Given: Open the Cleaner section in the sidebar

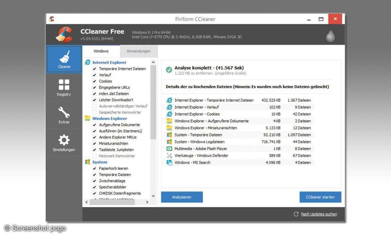Looking at the screenshot, I should coord(64,59).
